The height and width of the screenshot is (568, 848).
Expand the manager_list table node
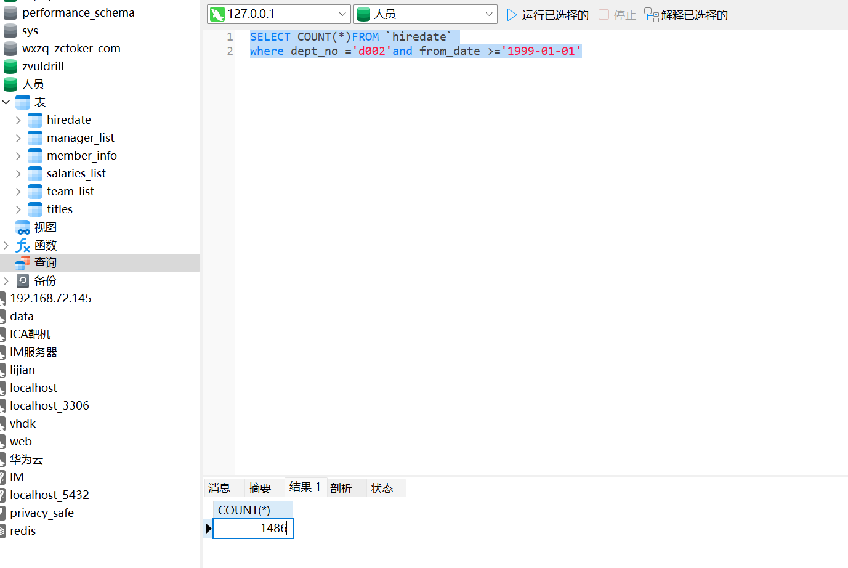pos(18,138)
